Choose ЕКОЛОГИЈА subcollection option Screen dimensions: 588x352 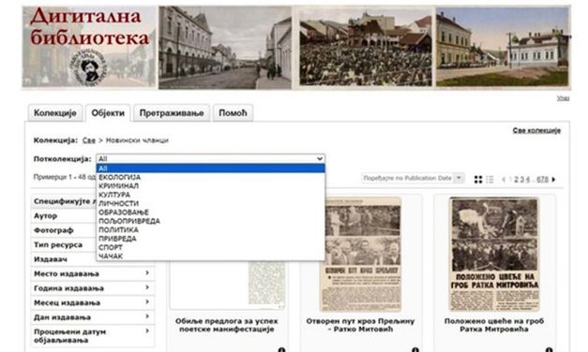[210, 177]
